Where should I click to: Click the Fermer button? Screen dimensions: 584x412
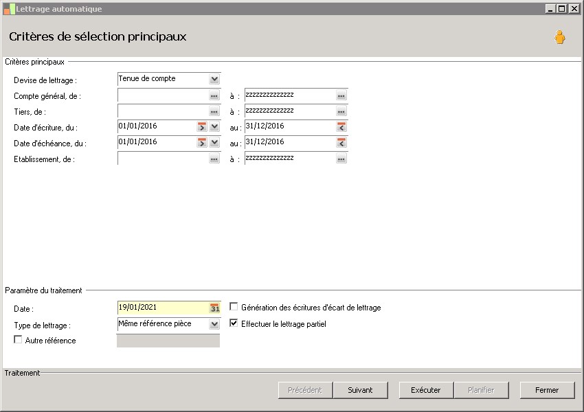tap(547, 390)
